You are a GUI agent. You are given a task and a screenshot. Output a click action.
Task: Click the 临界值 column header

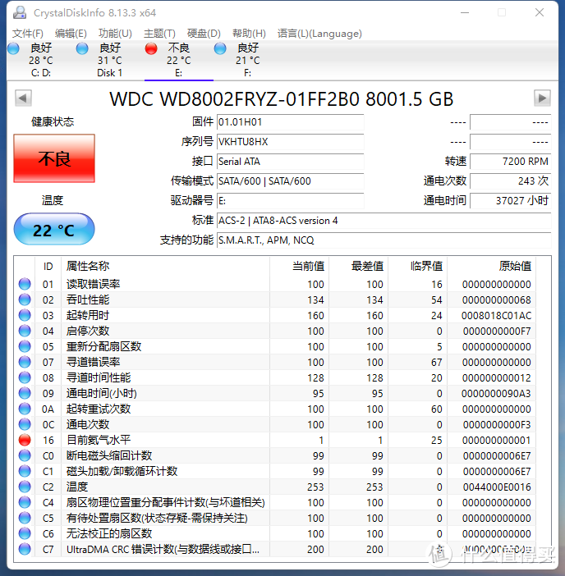click(x=418, y=266)
